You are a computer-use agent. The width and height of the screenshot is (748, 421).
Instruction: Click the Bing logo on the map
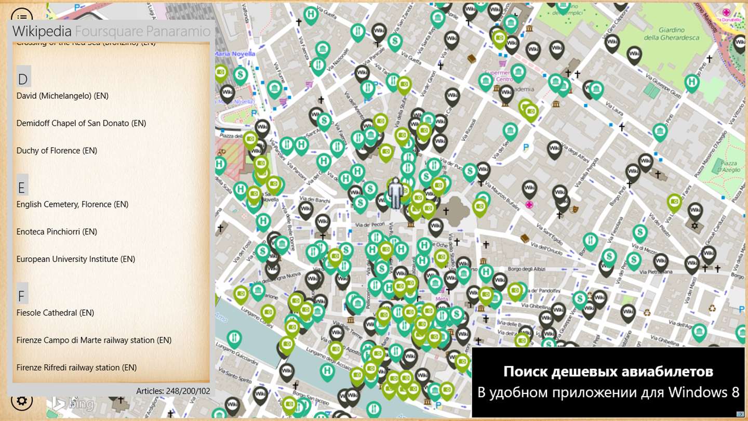click(x=73, y=403)
